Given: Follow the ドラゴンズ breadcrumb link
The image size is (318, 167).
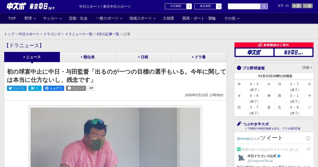Looking at the screenshot, I should (x=52, y=34).
